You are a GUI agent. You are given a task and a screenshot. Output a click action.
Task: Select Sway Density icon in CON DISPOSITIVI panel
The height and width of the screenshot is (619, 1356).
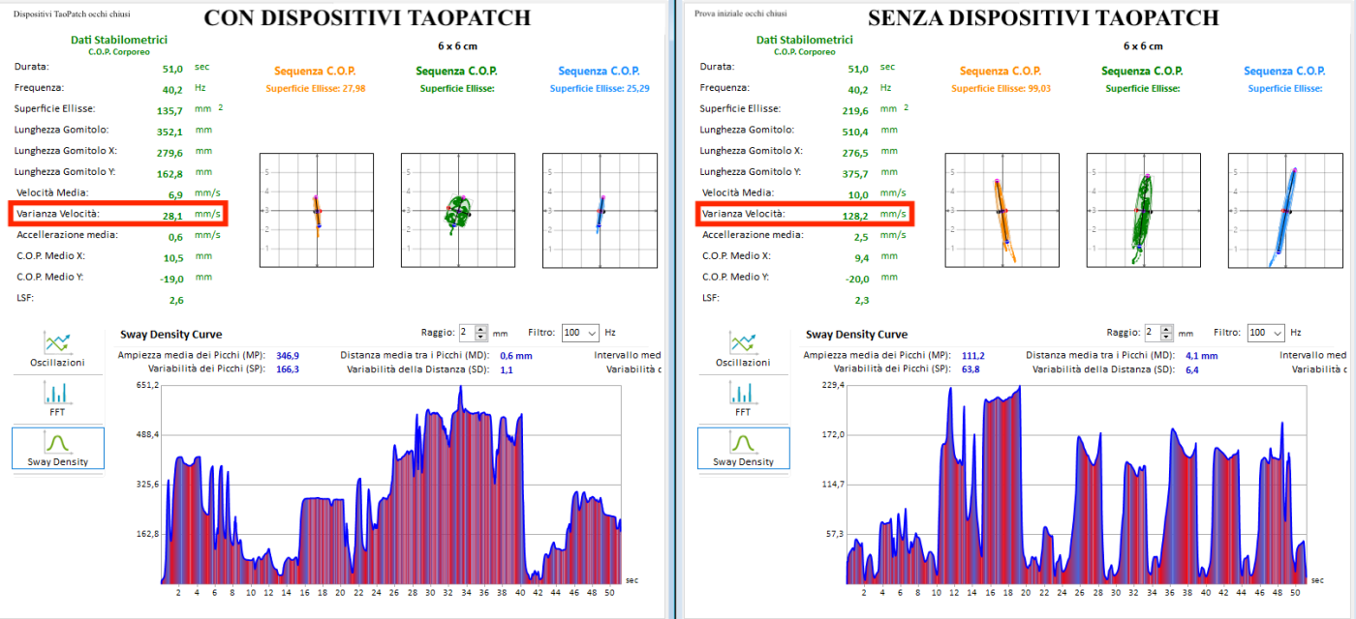[57, 448]
